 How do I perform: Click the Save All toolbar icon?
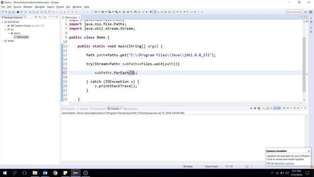coord(13,12)
